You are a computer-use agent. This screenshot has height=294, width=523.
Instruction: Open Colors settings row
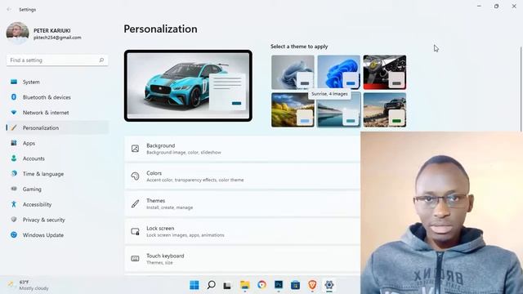pos(243,176)
